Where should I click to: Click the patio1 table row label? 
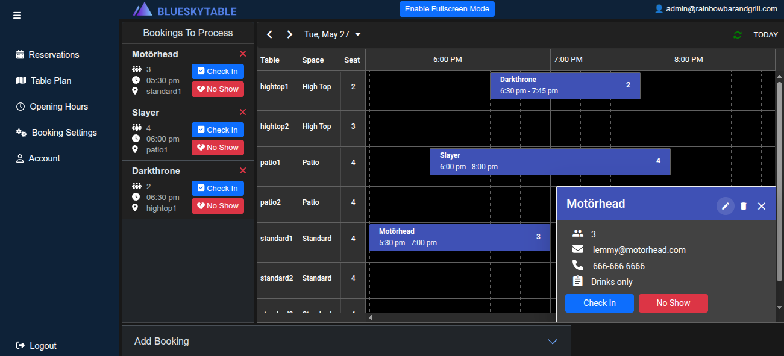(x=271, y=163)
